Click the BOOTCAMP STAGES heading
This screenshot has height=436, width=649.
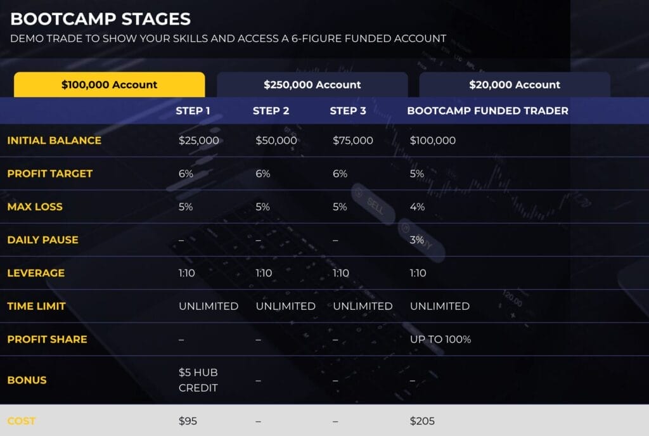pyautogui.click(x=100, y=19)
